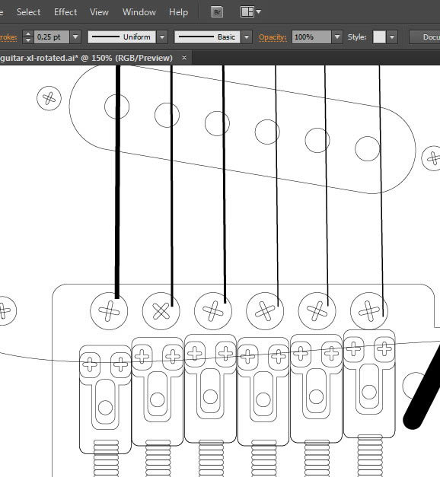The height and width of the screenshot is (477, 440).
Task: Click the Opacity panel link
Action: coord(273,37)
